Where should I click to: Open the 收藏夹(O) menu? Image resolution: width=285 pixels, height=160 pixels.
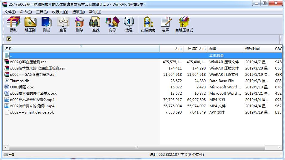tap(60, 12)
